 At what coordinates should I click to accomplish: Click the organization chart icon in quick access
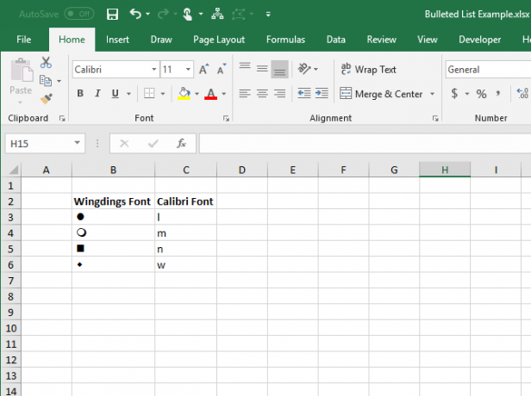point(217,14)
